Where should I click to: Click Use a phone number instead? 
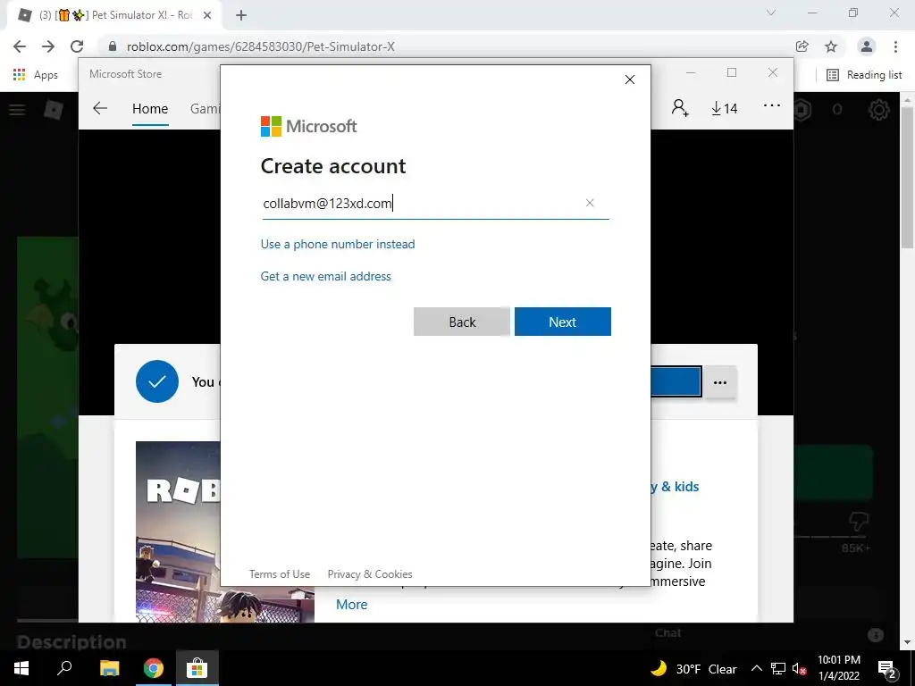338,244
